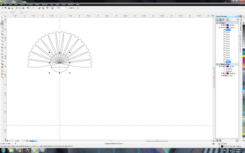Select the Interactive Blend tool
The height and width of the screenshot is (153, 245).
pos(2,64)
